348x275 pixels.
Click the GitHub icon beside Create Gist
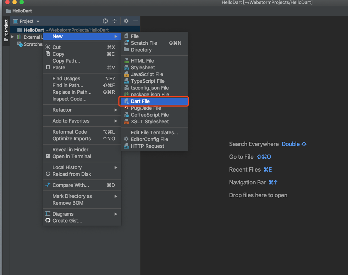click(x=48, y=220)
